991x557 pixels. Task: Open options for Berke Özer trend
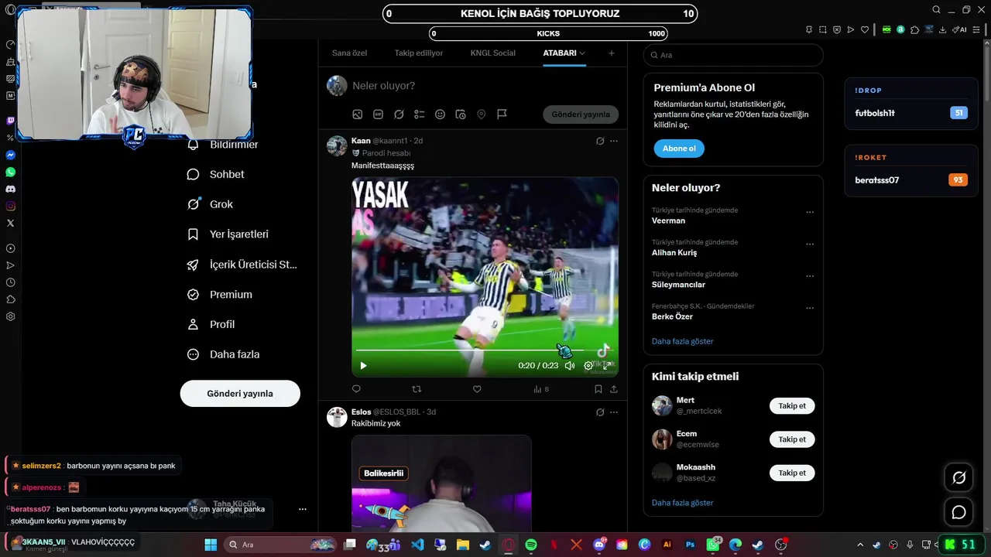click(810, 308)
